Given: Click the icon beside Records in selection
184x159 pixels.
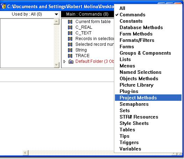Looking at the screenshot, I should coord(70,39).
